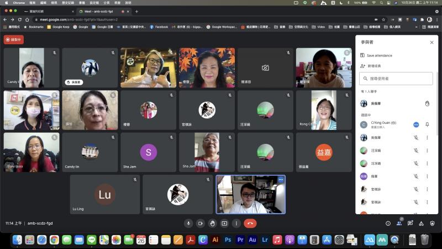Open the Chrome menu in the menu bar
The height and width of the screenshot is (249, 442).
(19, 3)
